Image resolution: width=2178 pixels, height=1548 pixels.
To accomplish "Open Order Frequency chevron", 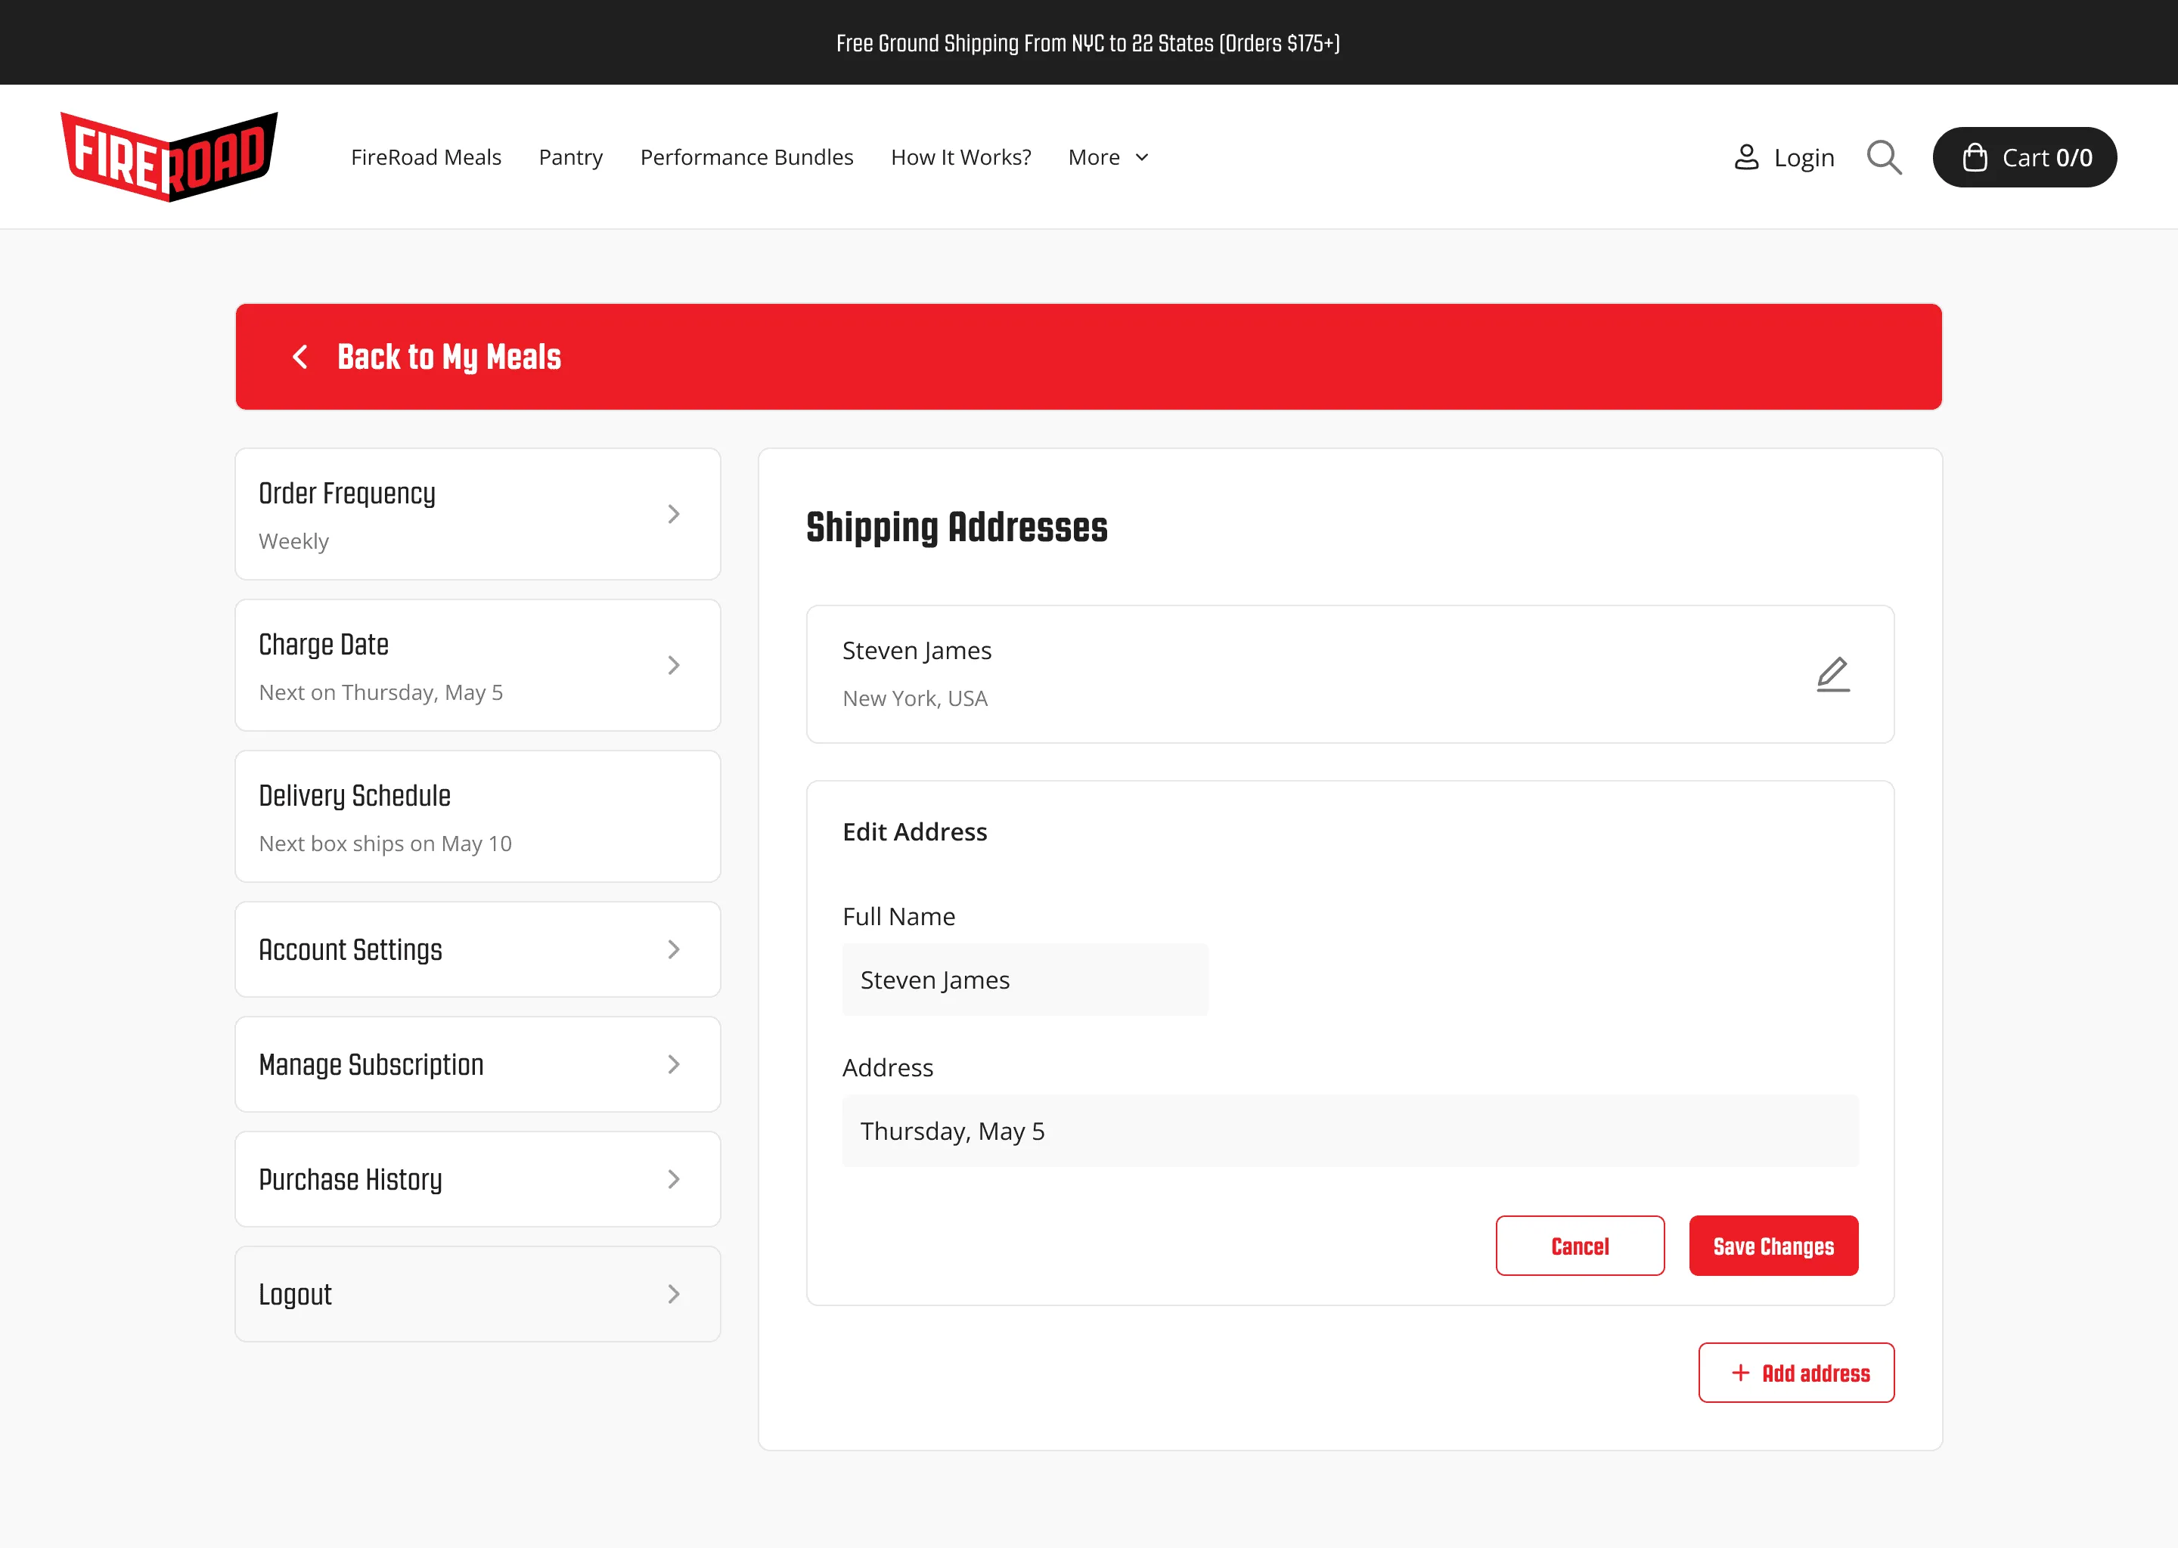I will coord(673,514).
